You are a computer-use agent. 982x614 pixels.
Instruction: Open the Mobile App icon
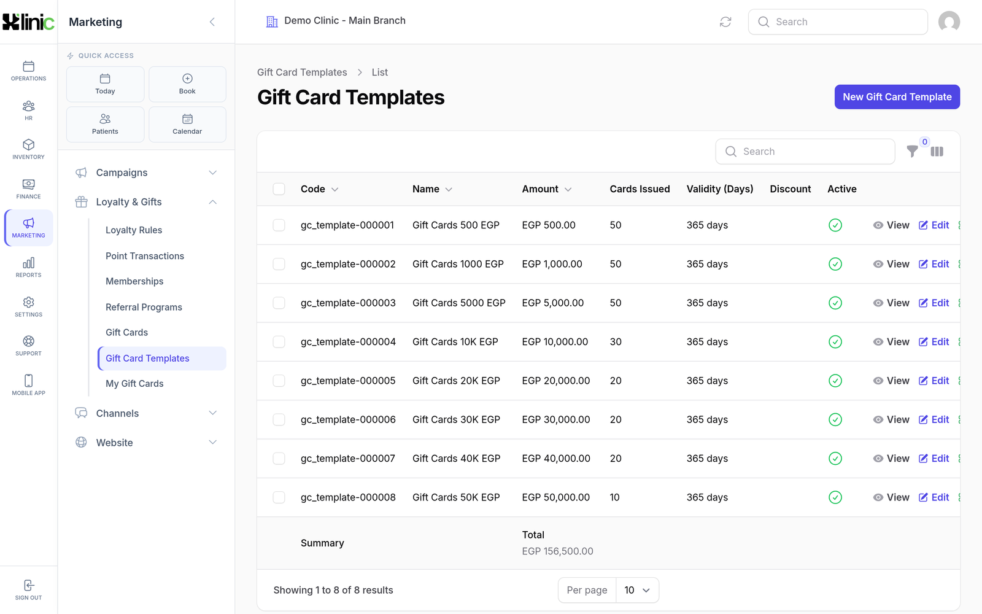28,385
